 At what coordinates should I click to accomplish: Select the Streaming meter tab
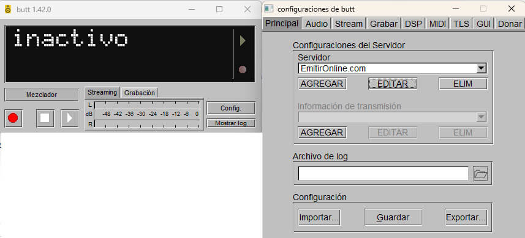tap(102, 92)
